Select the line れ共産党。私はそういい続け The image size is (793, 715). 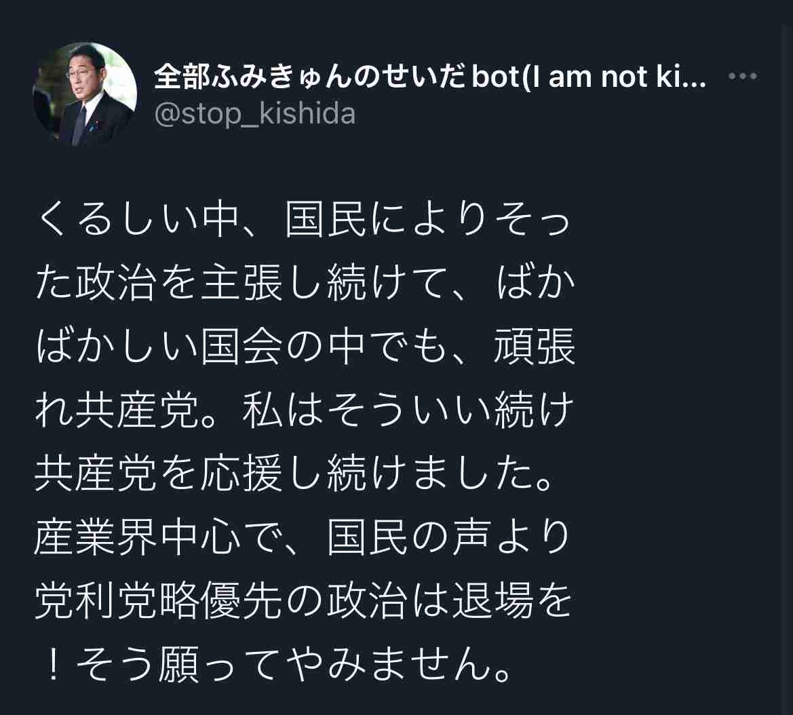[305, 410]
